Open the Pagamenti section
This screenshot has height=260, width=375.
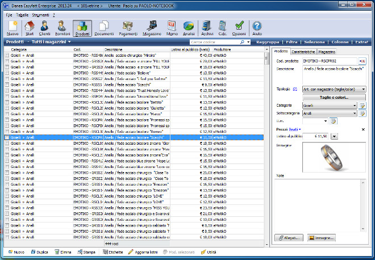128,28
